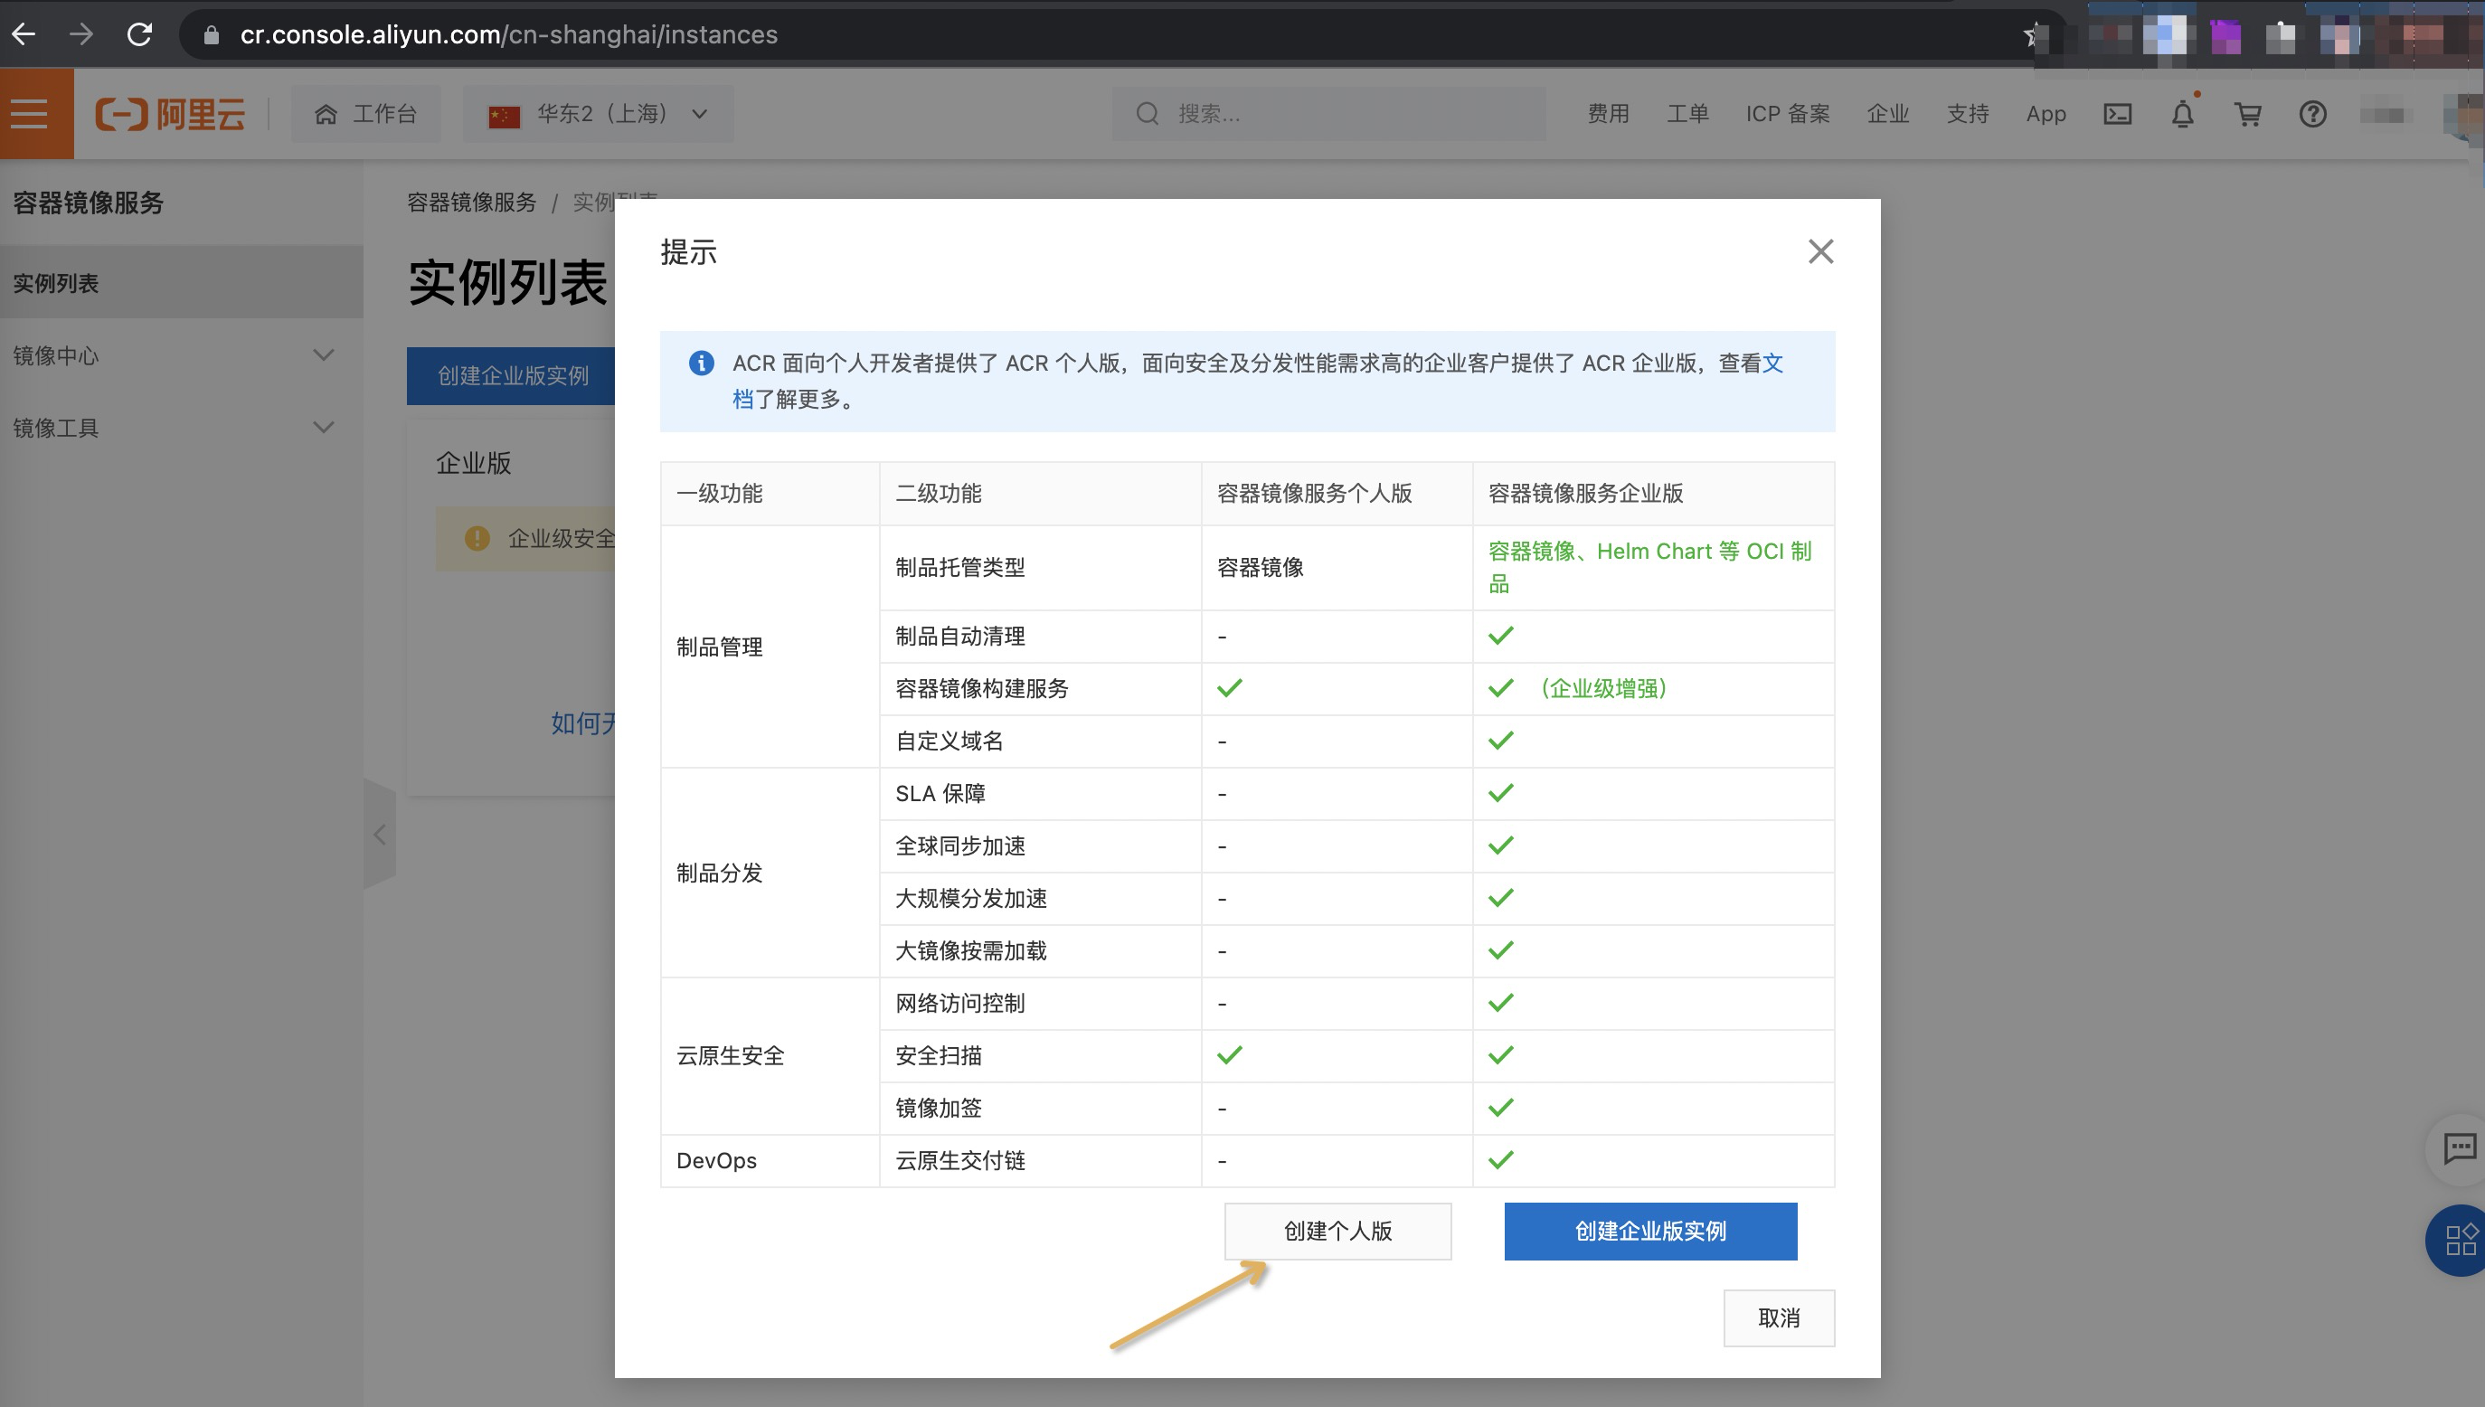Close the 提示 dialog
This screenshot has width=2485, height=1407.
(x=1820, y=251)
